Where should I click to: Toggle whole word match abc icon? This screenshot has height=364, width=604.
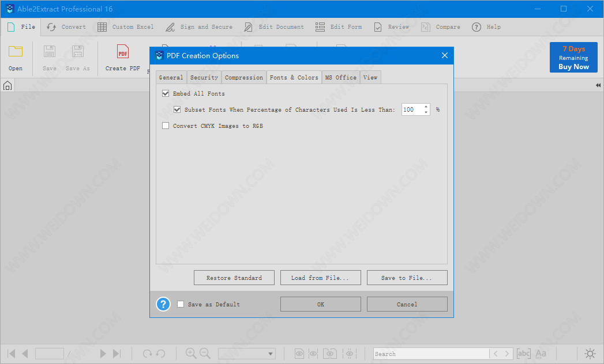pos(523,353)
